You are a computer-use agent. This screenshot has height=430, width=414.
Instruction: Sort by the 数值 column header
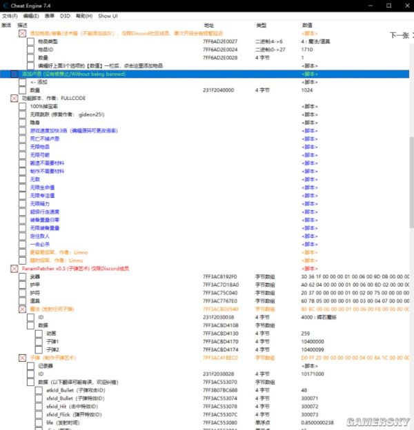tap(307, 25)
